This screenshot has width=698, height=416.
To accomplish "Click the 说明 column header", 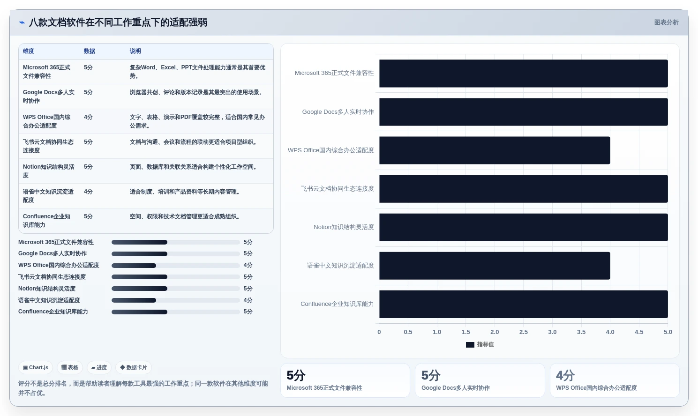I will click(135, 51).
